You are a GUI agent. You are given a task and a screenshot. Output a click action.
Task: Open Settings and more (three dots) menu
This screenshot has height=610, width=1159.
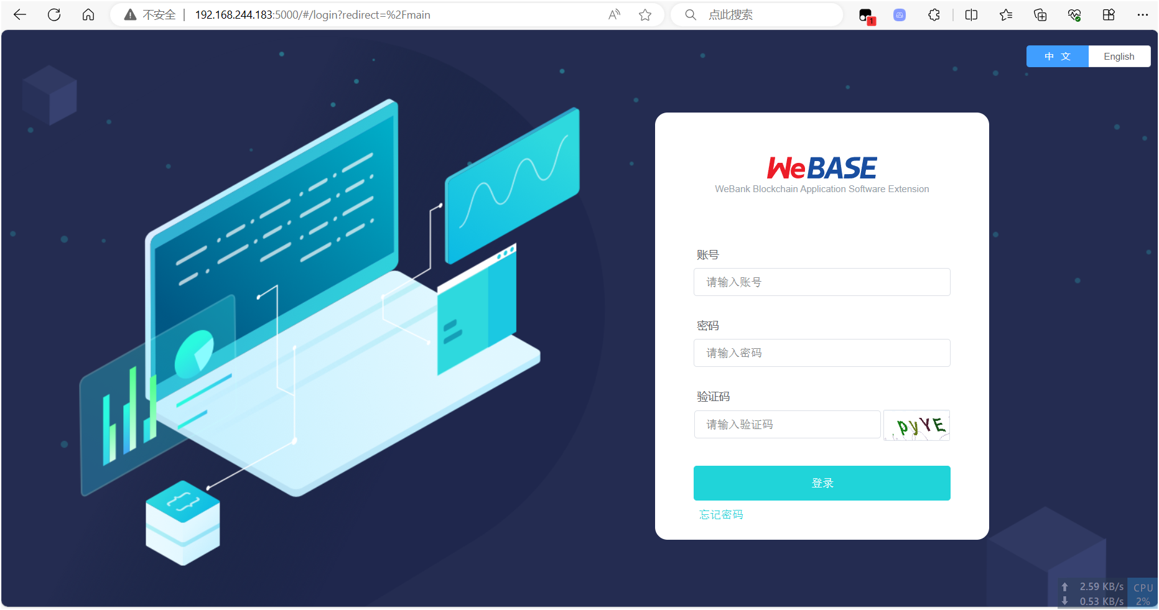click(1143, 14)
